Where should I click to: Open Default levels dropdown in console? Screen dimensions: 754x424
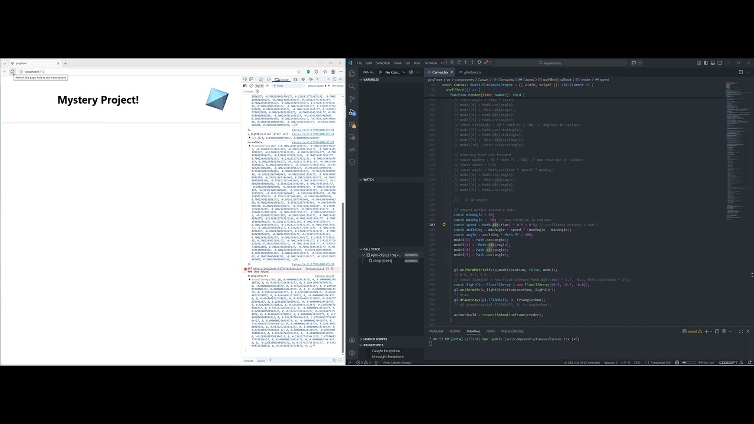(x=316, y=86)
